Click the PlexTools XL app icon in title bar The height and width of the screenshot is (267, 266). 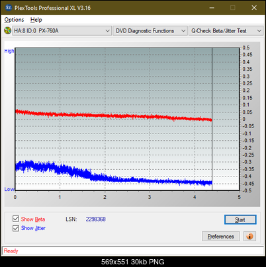pos(8,8)
